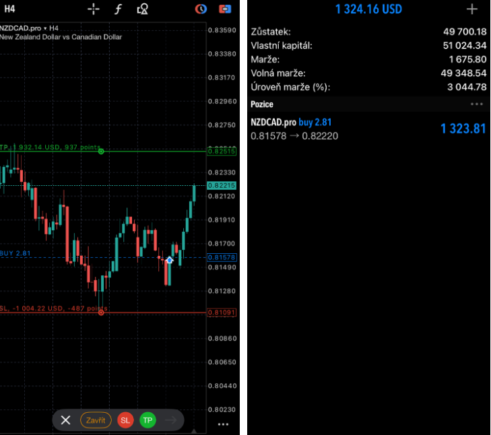Tap the green TP circle button

pos(148,420)
